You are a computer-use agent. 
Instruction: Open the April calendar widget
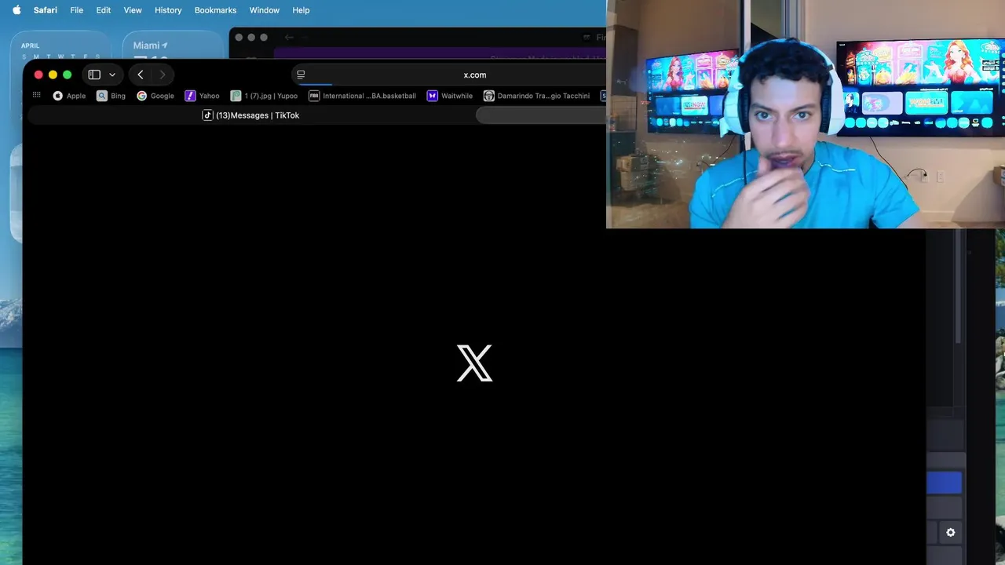[60, 45]
